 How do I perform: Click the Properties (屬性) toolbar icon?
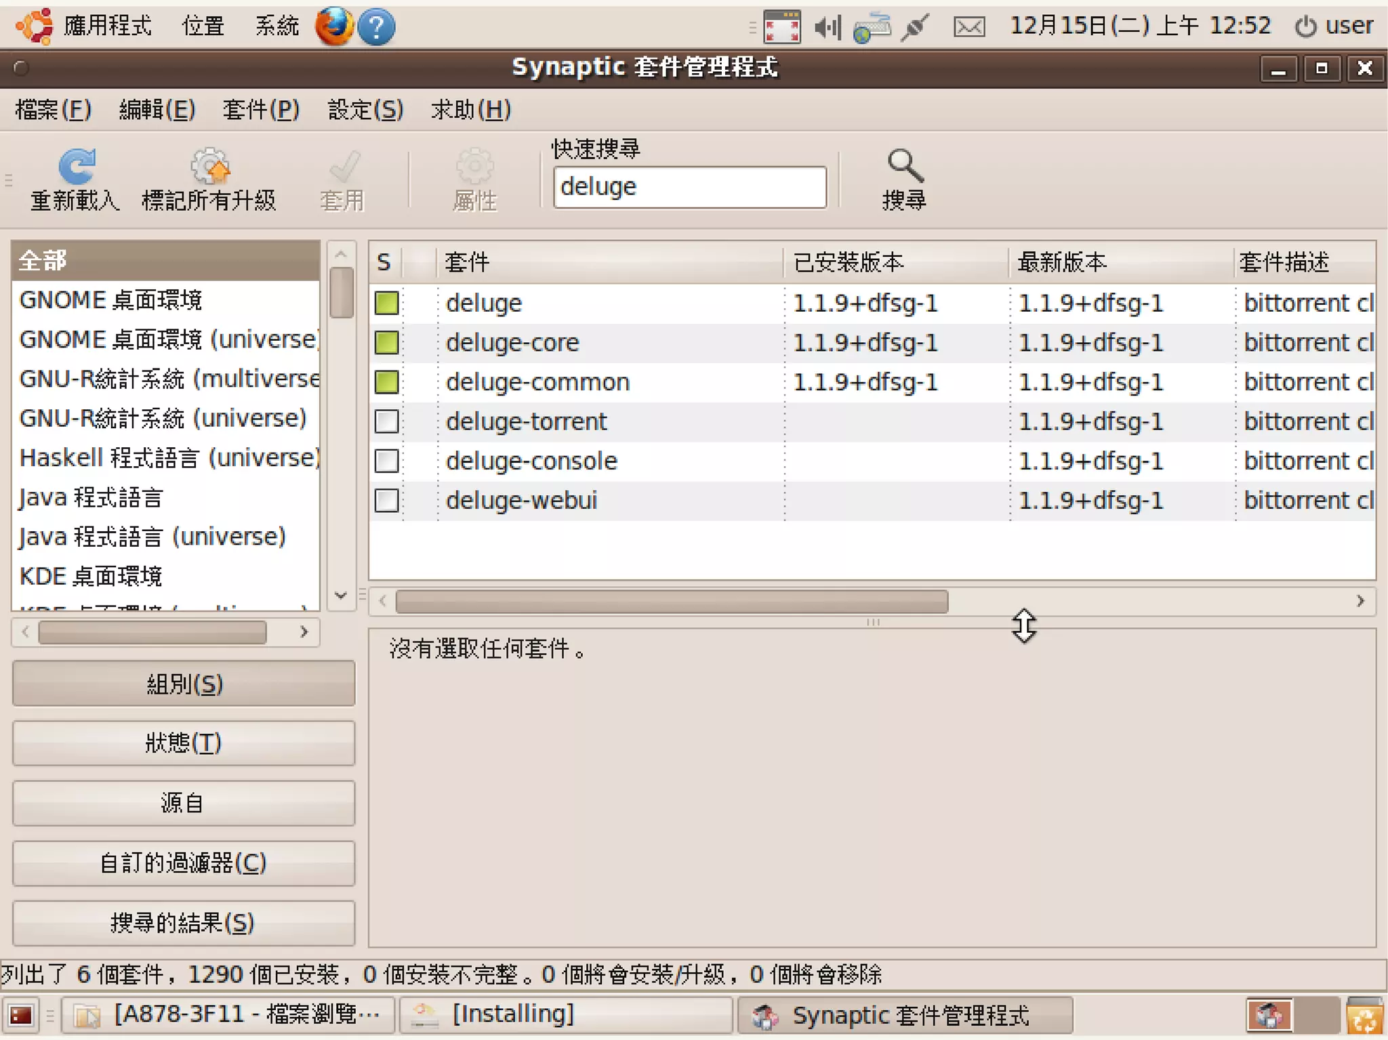coord(474,166)
